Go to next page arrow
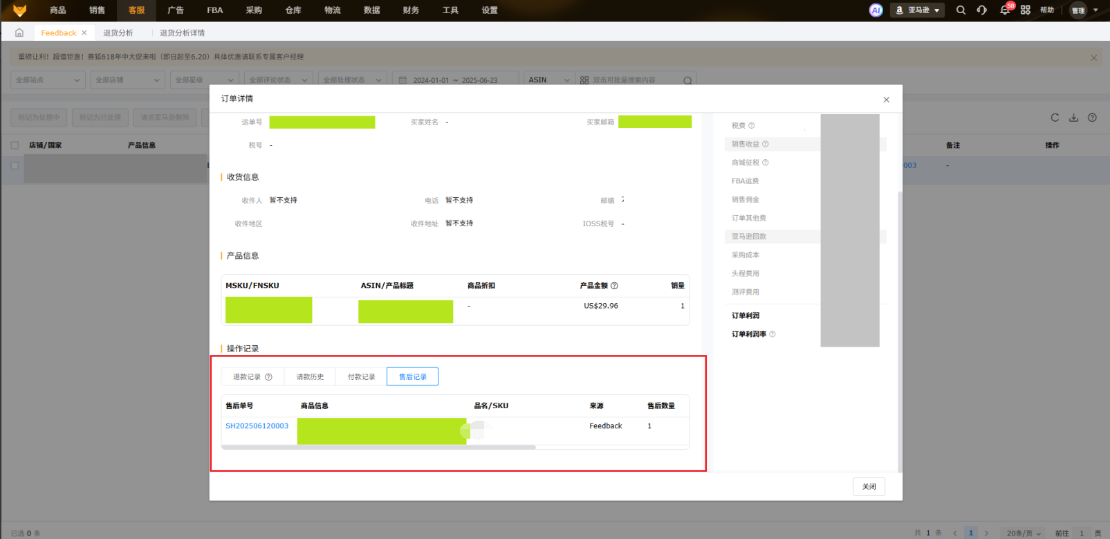Viewport: 1110px width, 539px height. click(x=986, y=533)
